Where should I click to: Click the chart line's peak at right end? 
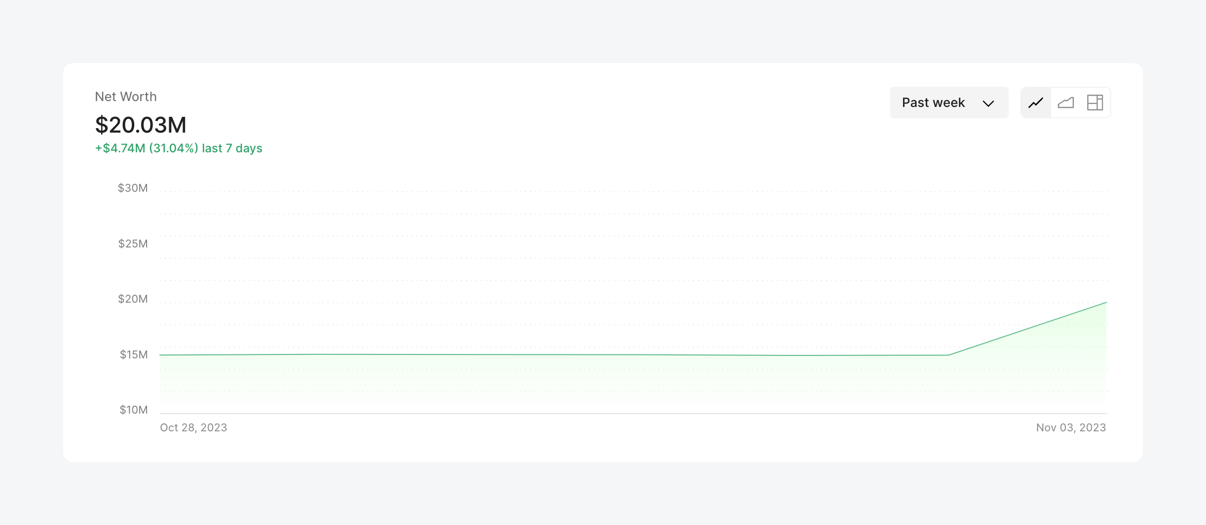click(1106, 303)
